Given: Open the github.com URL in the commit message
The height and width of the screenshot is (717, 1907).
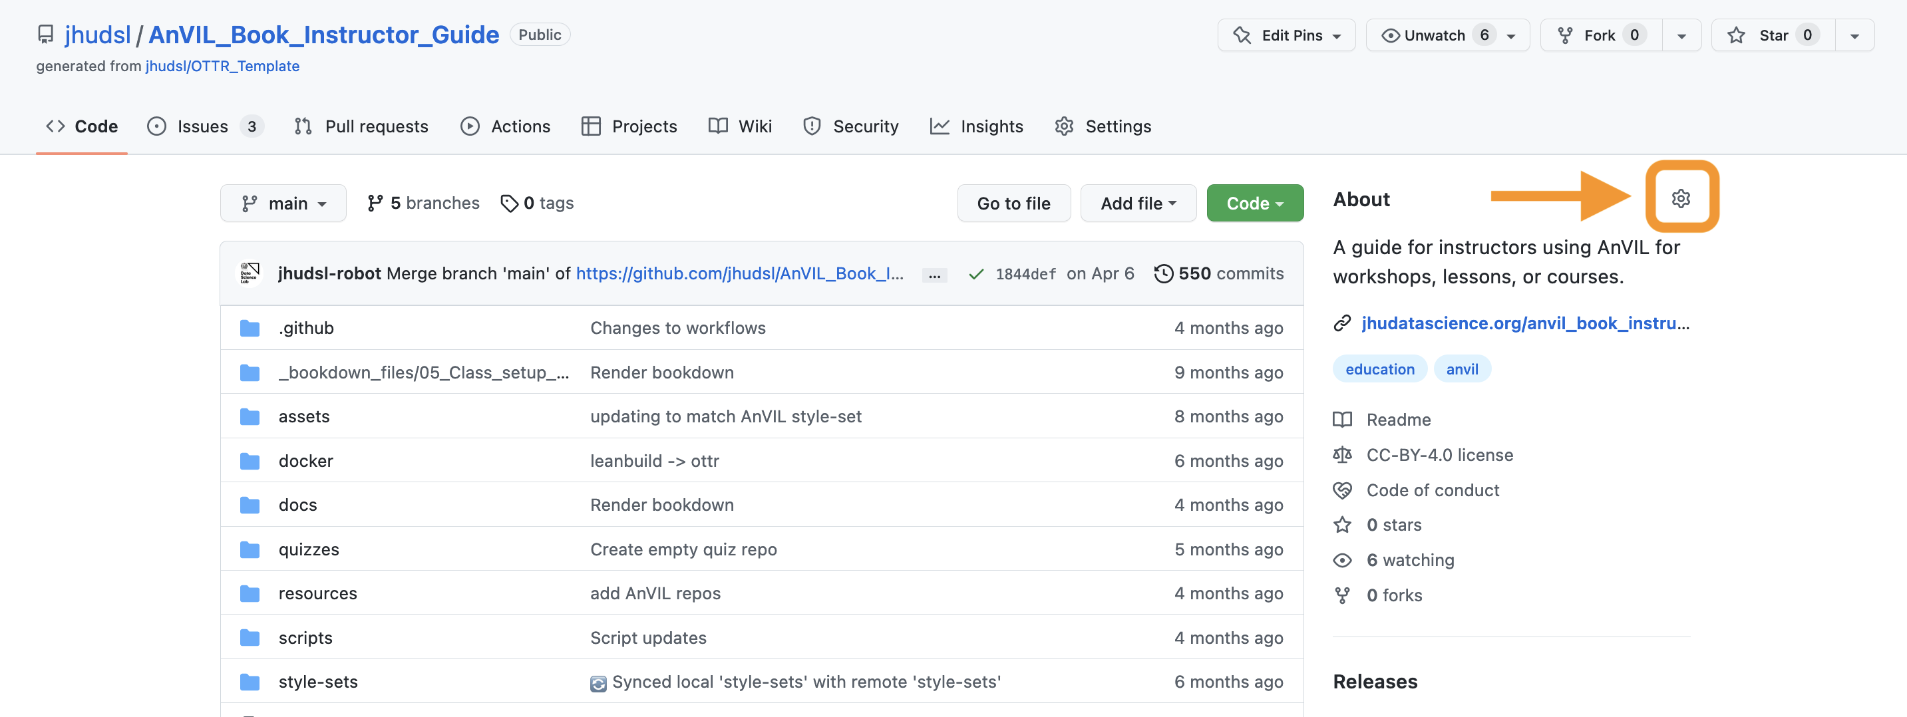Looking at the screenshot, I should pos(739,273).
